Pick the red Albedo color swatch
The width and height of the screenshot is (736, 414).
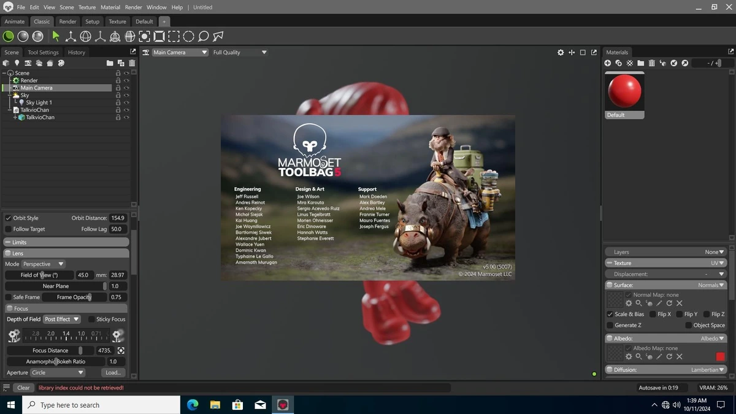pos(720,356)
